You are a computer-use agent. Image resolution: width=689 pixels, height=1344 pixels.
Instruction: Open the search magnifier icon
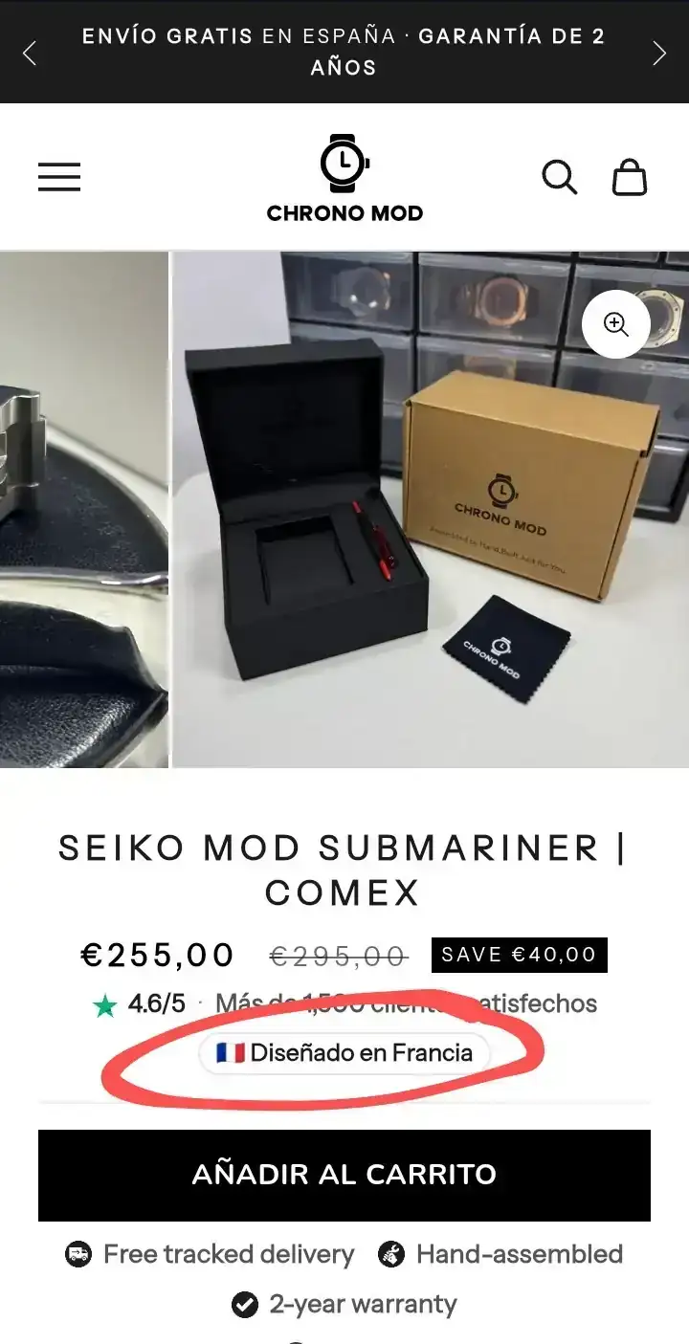[x=560, y=177]
